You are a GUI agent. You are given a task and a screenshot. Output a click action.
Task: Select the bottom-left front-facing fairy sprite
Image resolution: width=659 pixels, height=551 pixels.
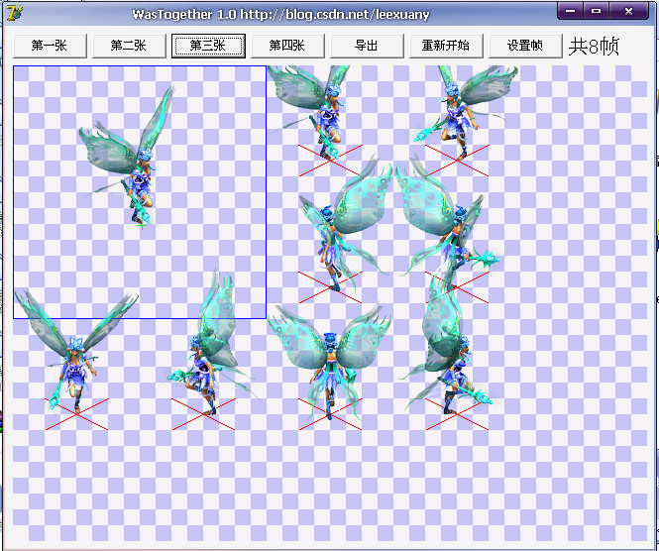pyautogui.click(x=75, y=351)
